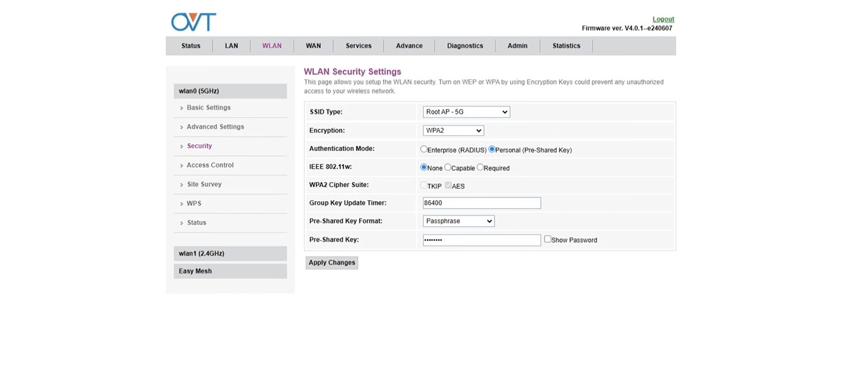
Task: Open Access Control in the sidebar
Action: [210, 165]
